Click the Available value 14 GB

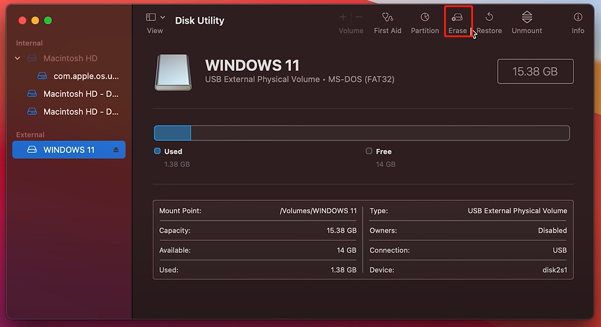point(346,250)
